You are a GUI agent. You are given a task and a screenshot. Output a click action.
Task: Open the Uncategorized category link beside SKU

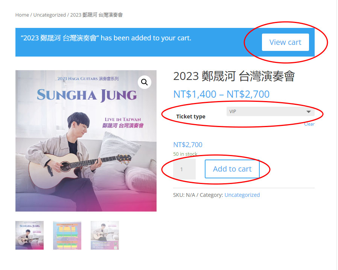(x=242, y=195)
